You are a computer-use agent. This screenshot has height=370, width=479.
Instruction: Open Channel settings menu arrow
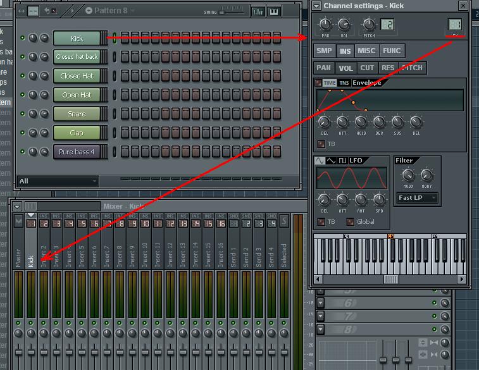(316, 6)
